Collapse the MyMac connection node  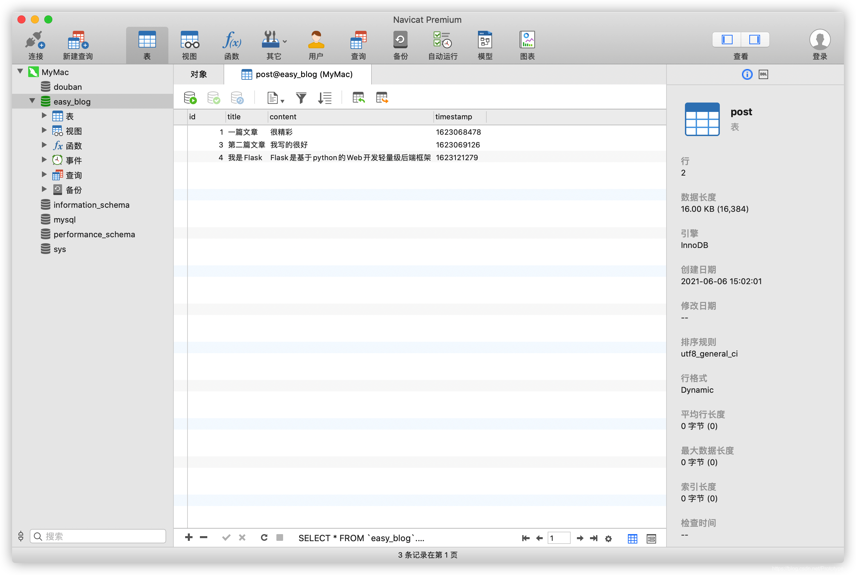click(20, 71)
